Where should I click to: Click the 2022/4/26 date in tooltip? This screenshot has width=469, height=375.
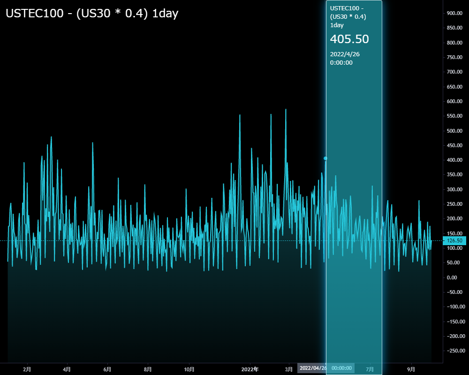click(345, 54)
